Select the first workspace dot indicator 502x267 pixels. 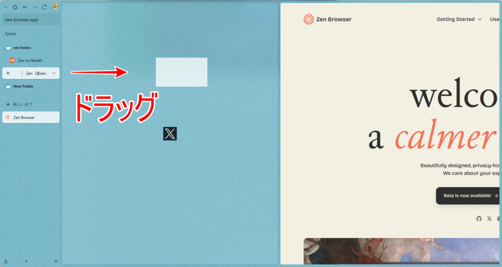click(26, 261)
